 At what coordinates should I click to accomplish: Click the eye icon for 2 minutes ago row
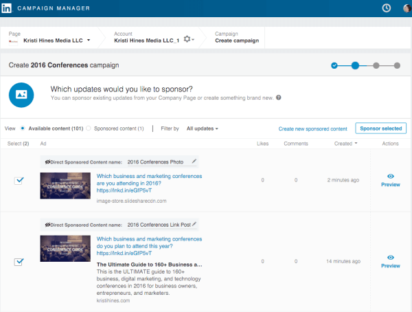391,176
